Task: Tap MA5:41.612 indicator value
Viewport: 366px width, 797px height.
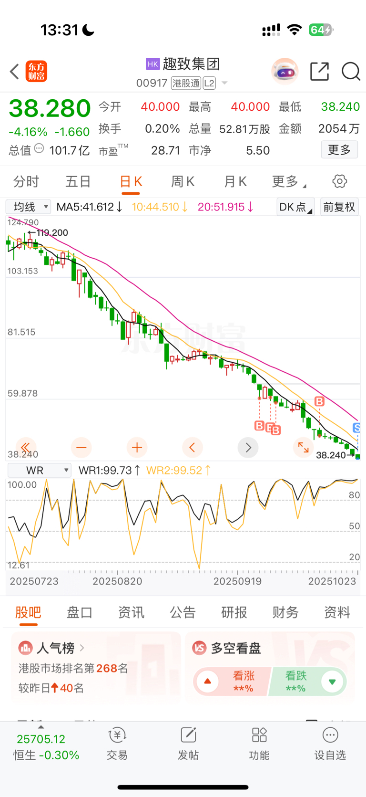Action: click(89, 207)
